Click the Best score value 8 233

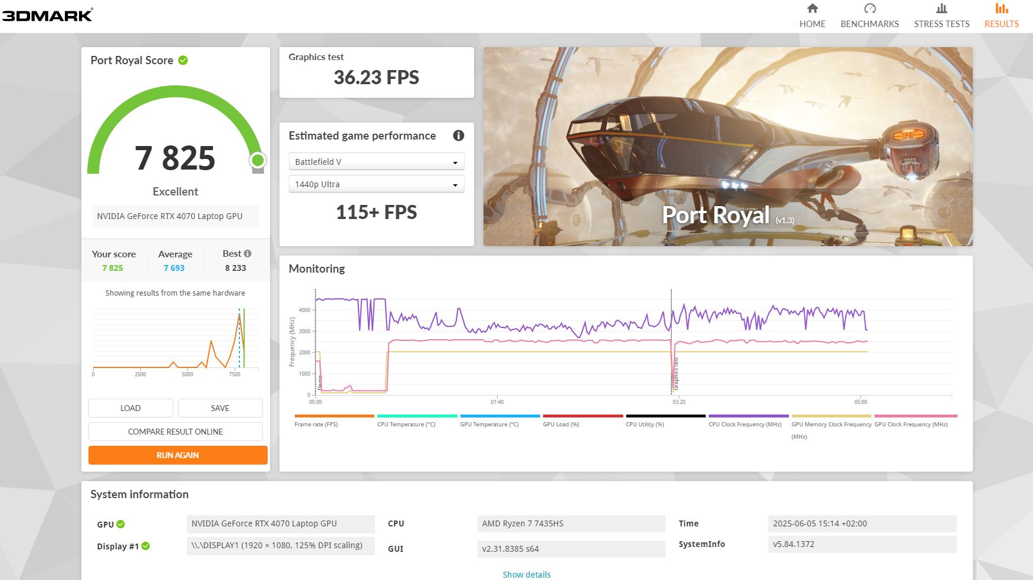pos(235,268)
